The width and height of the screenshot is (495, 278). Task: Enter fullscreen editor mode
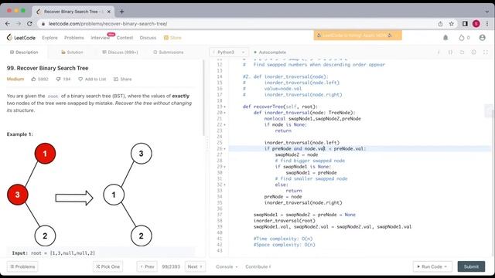[x=486, y=53]
